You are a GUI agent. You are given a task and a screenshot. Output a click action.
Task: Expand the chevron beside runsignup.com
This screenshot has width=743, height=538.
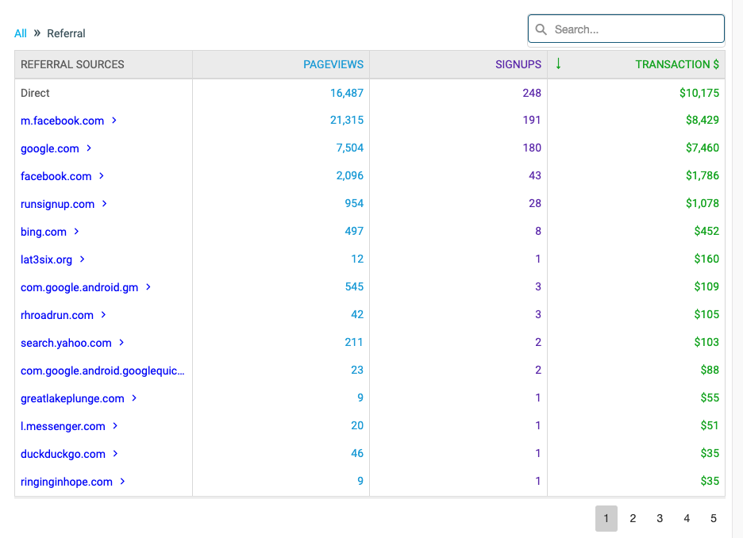pyautogui.click(x=105, y=204)
